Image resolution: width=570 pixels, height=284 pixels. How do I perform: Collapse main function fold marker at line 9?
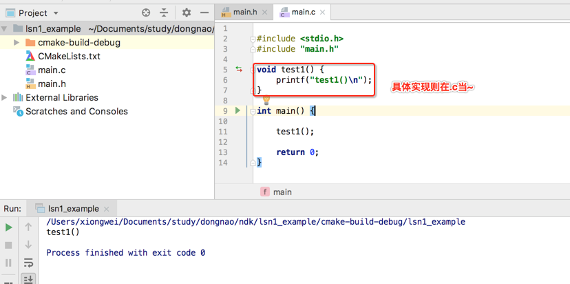[253, 111]
